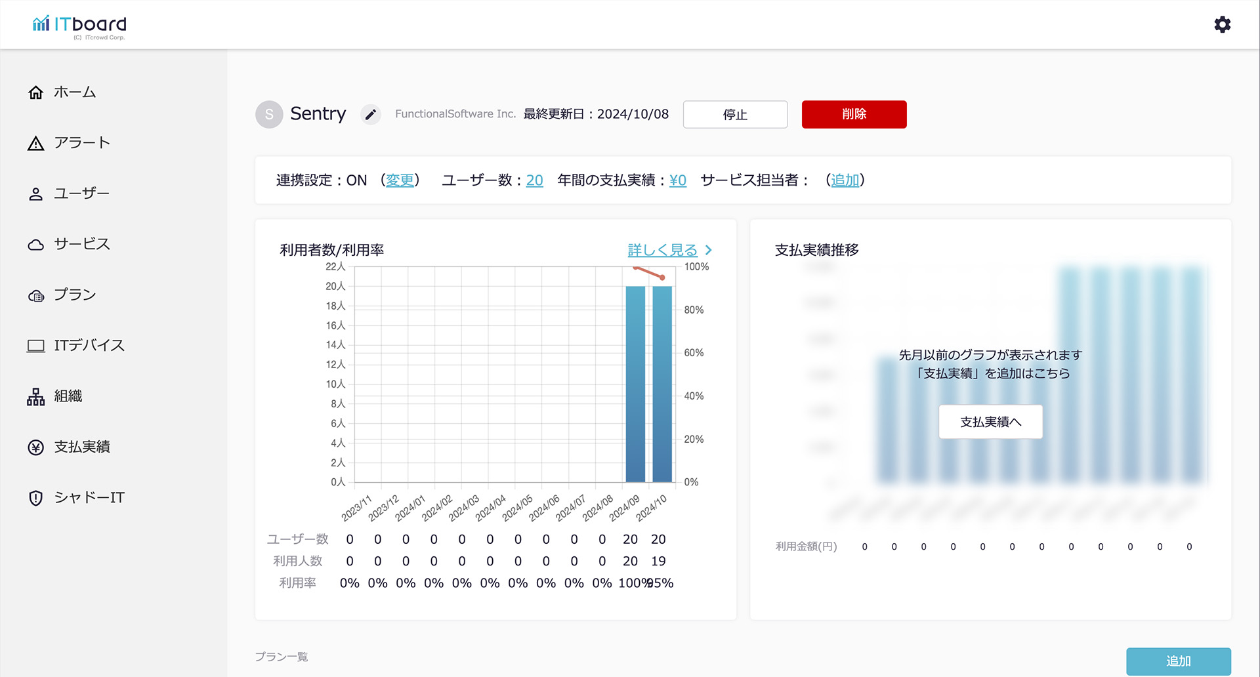Viewport: 1260px width, 677px height.
Task: Click the organization hierarchy icon
Action: click(36, 397)
